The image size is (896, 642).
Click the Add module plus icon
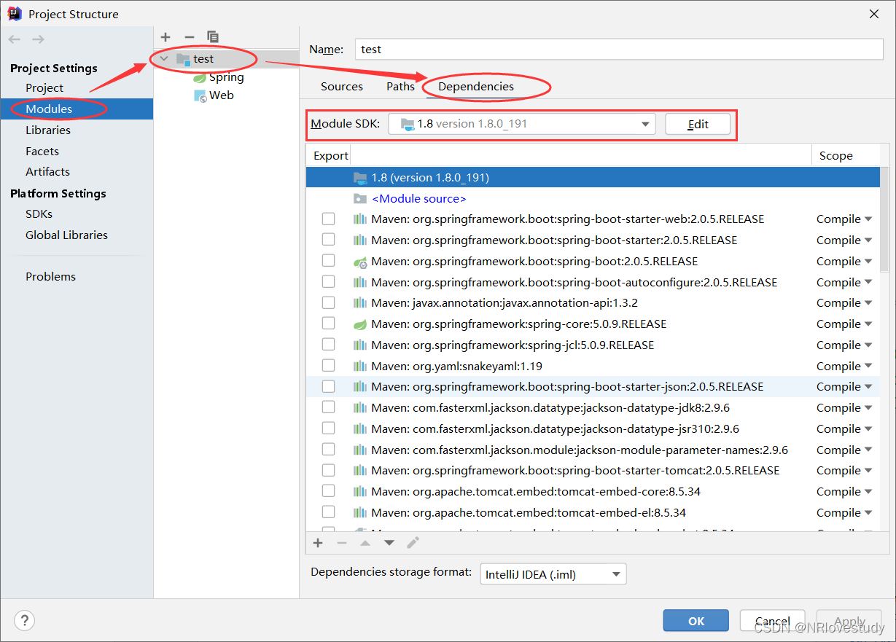[x=165, y=37]
